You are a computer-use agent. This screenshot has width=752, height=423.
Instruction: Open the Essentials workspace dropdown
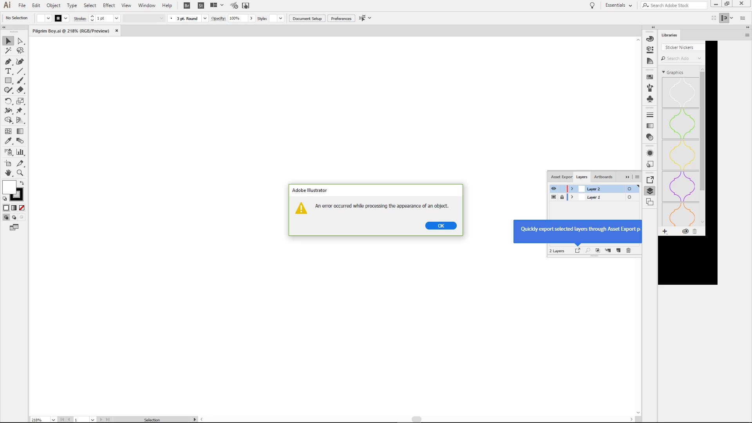coord(618,5)
